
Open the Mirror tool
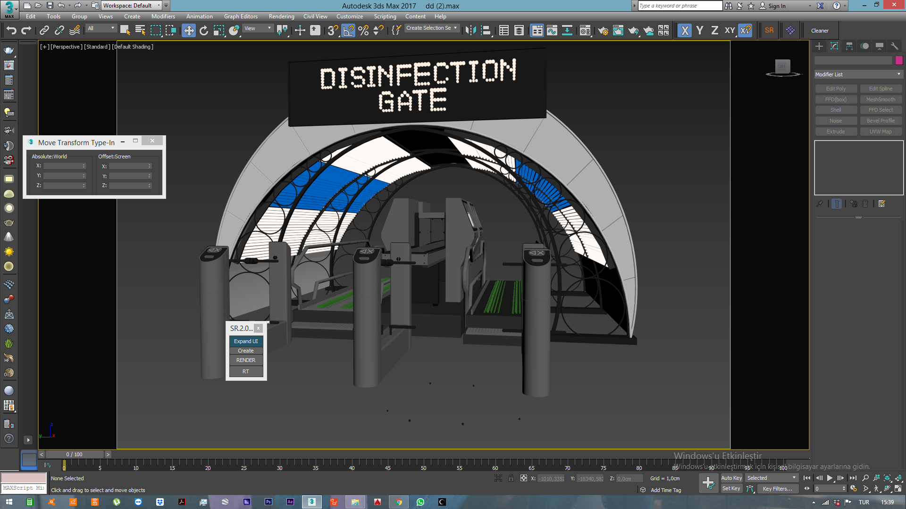point(470,31)
